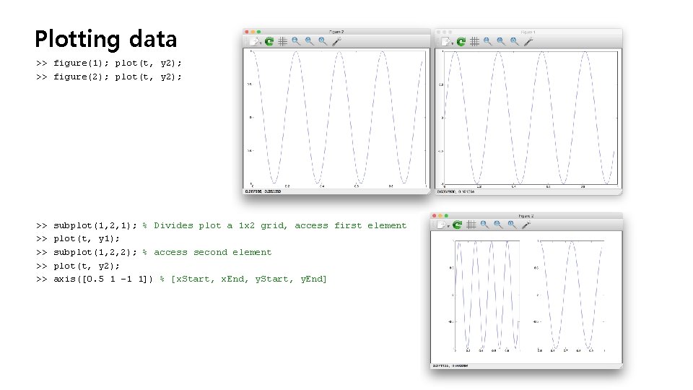Click third magnifier (autoscale) in subplot figure window
The width and height of the screenshot is (693, 390).
pos(512,225)
